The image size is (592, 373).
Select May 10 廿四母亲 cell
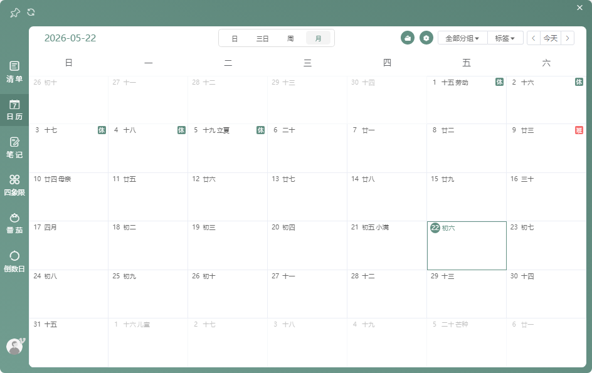pos(69,197)
